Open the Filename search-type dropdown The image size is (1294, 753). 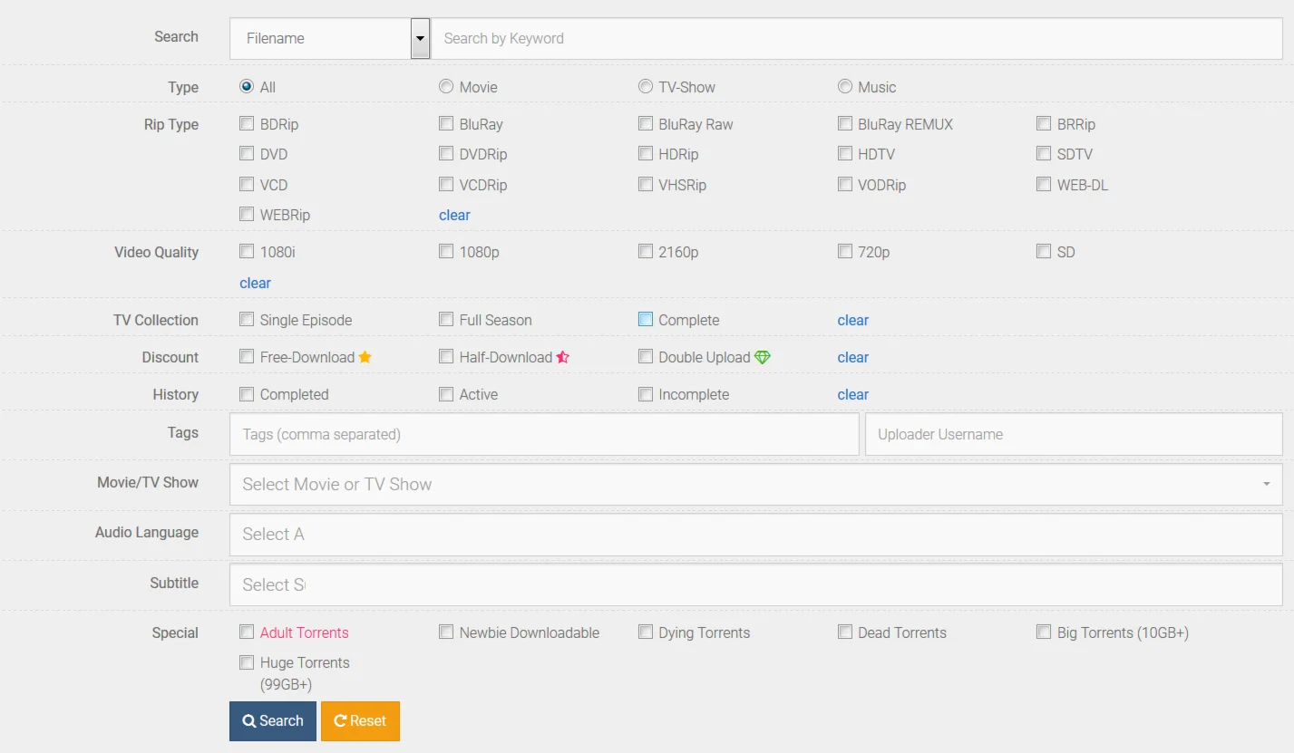(x=420, y=38)
